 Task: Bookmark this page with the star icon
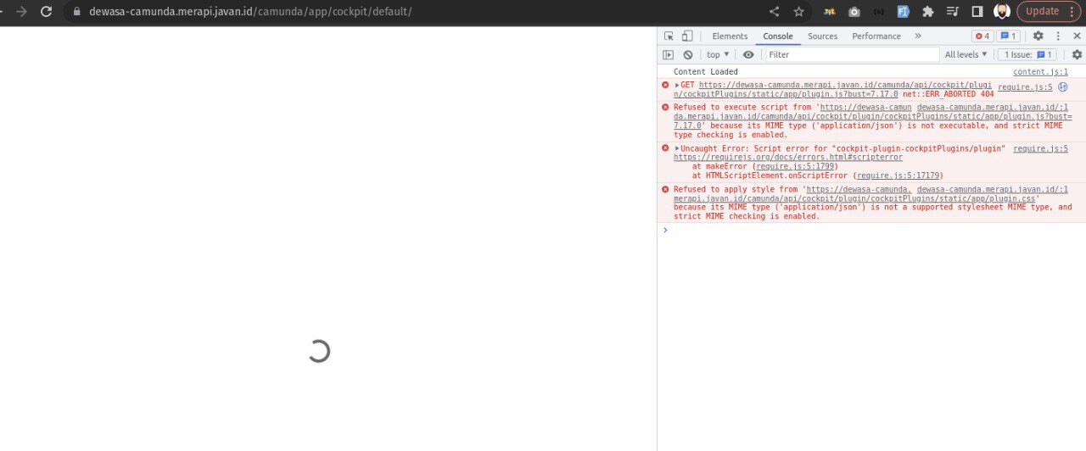pos(798,12)
